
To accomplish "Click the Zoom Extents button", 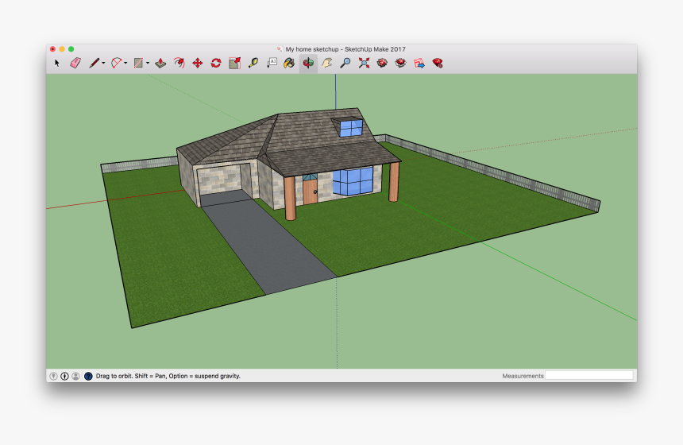I will 364,63.
